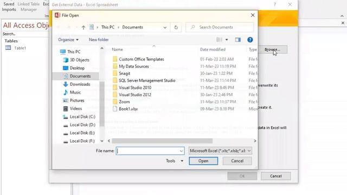Select the Book1.xlsx file
The height and width of the screenshot is (195, 347).
click(128, 109)
